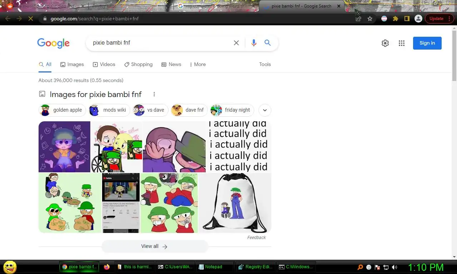Switch to the Images results tab
This screenshot has height=274, width=457.
[x=72, y=65]
